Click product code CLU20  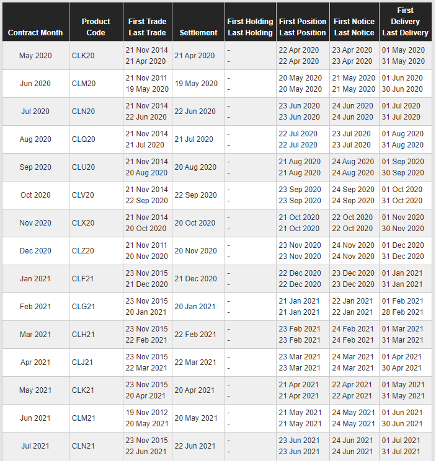click(x=84, y=167)
